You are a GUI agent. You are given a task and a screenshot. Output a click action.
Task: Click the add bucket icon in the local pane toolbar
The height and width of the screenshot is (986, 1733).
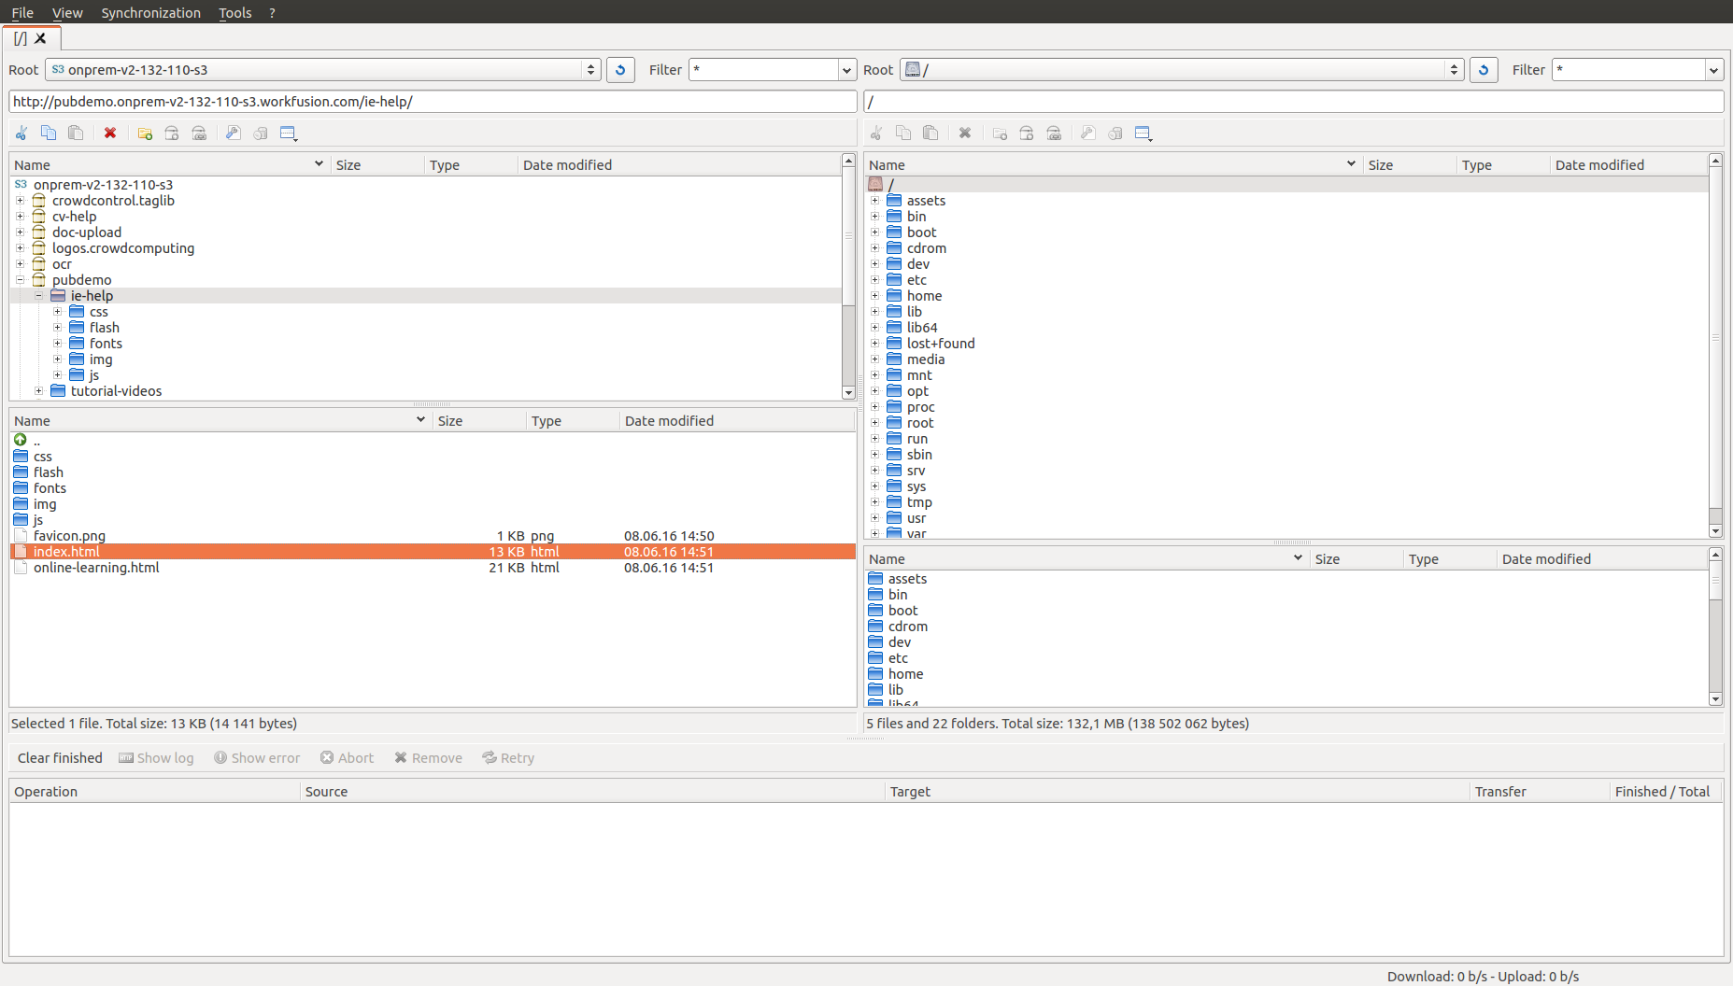(1027, 134)
